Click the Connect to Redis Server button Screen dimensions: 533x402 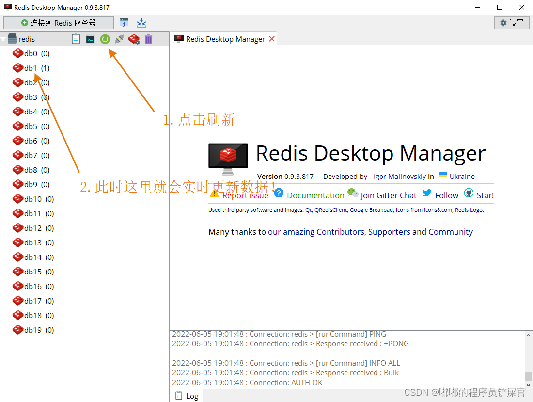[59, 23]
